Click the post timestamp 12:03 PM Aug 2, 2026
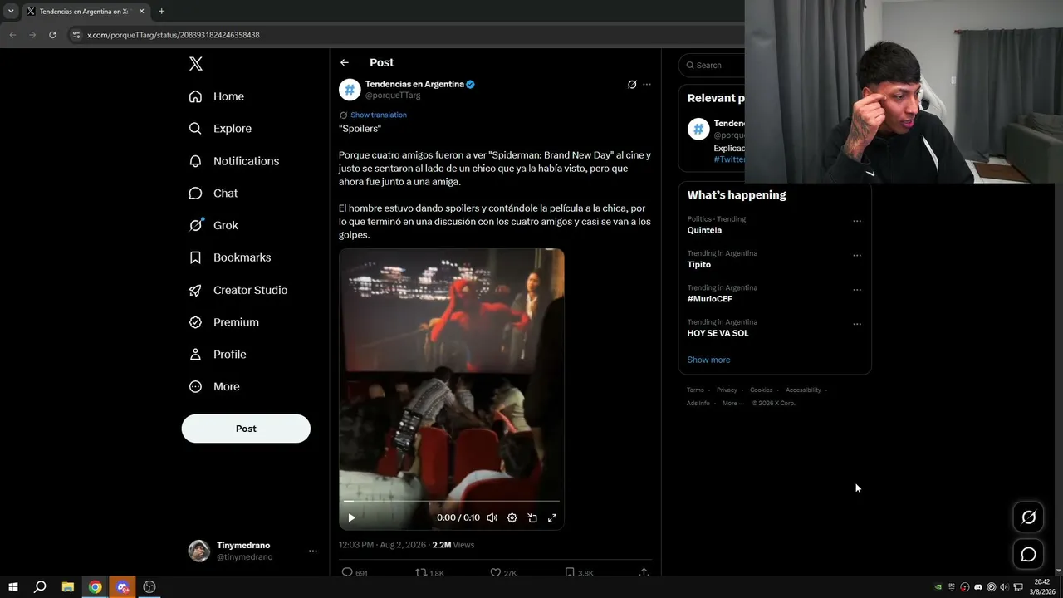 [x=382, y=545]
